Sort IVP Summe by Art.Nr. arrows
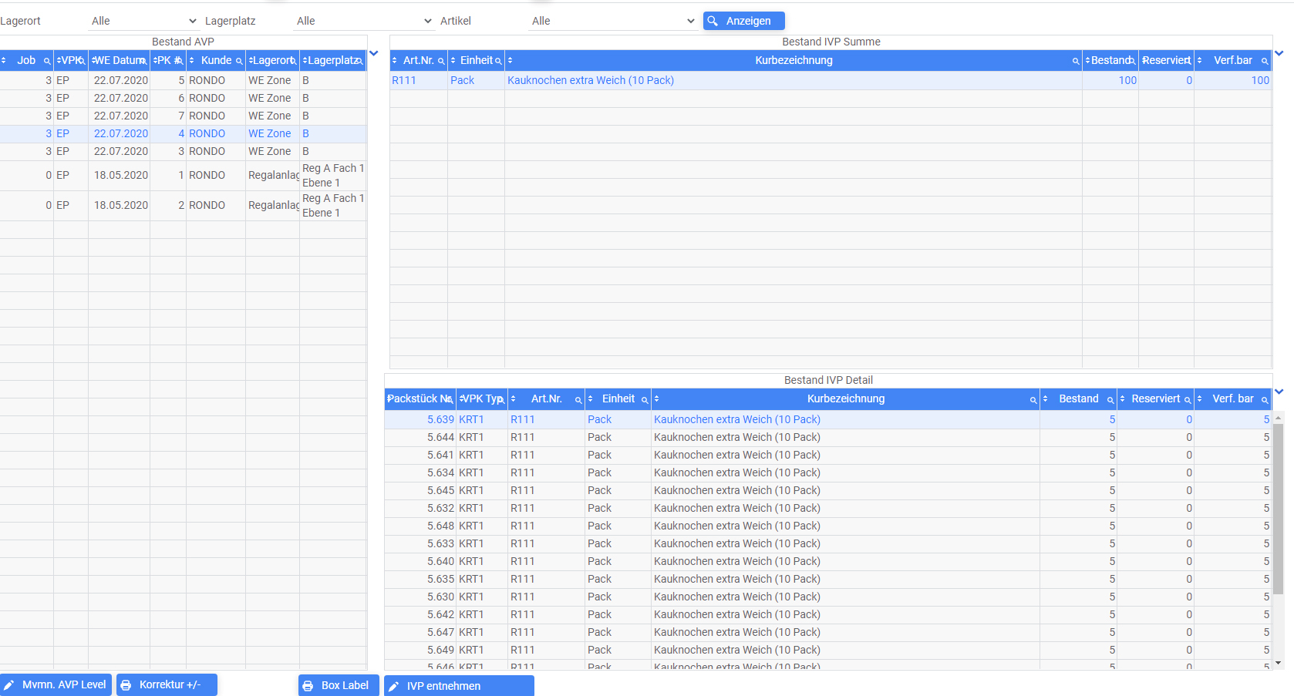This screenshot has height=696, width=1294. (395, 60)
